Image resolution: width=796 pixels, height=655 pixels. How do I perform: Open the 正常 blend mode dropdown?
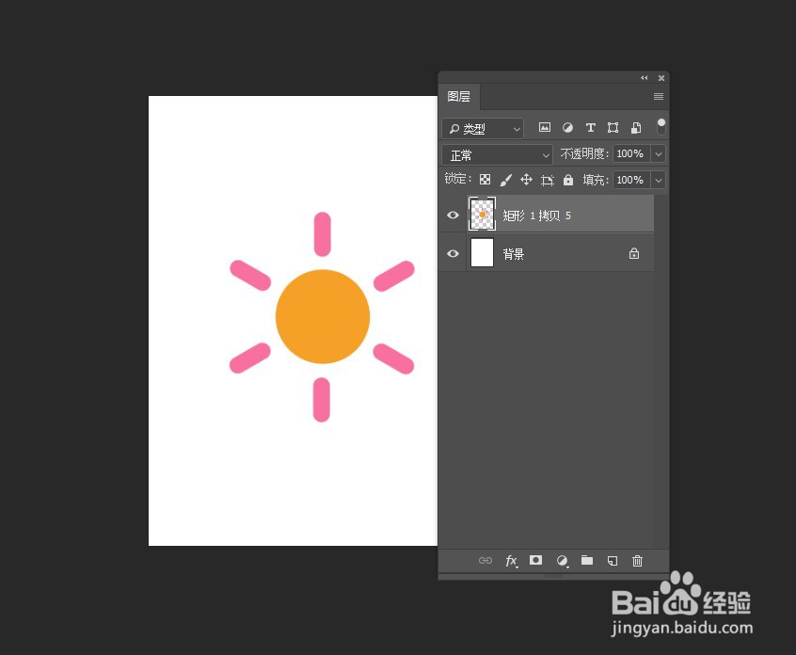pyautogui.click(x=497, y=154)
